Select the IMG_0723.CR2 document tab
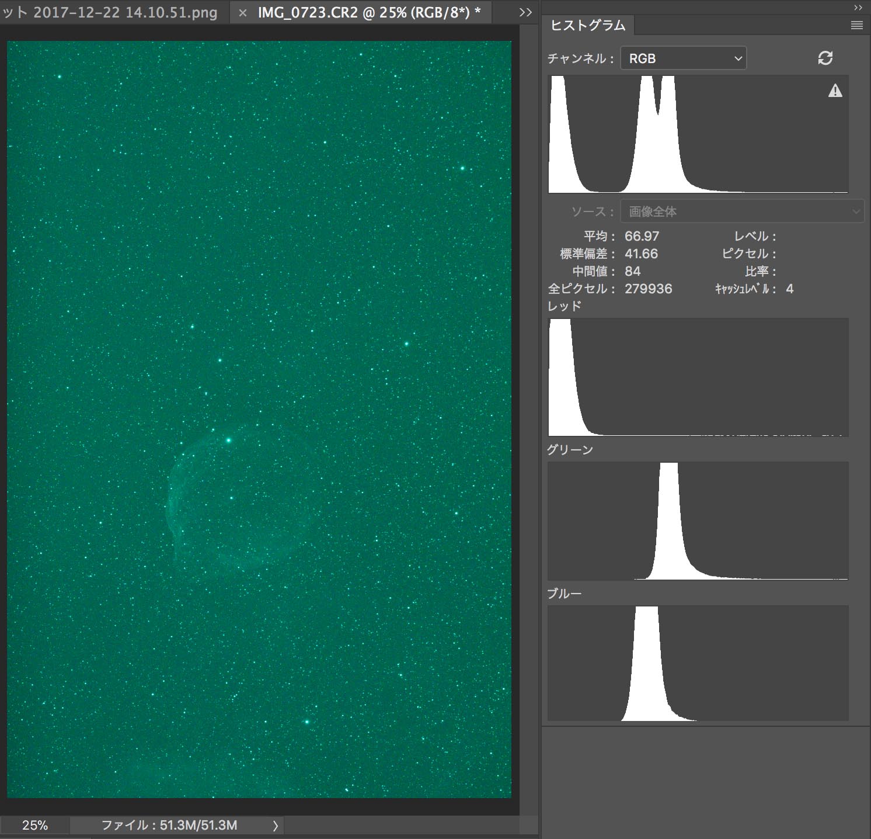 369,12
